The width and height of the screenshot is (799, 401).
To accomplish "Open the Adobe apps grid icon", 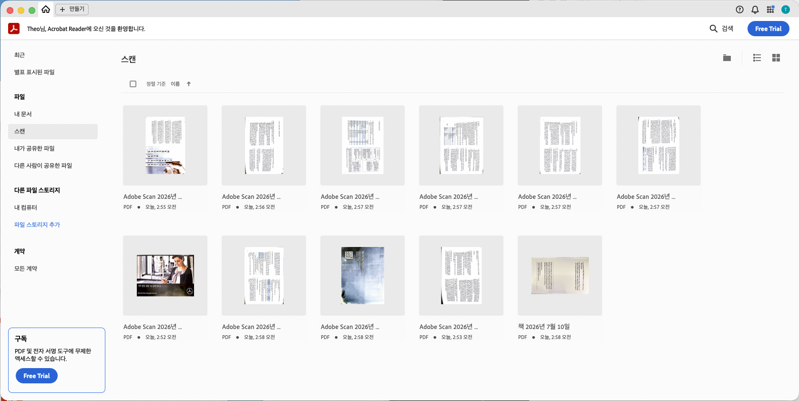I will pos(770,10).
